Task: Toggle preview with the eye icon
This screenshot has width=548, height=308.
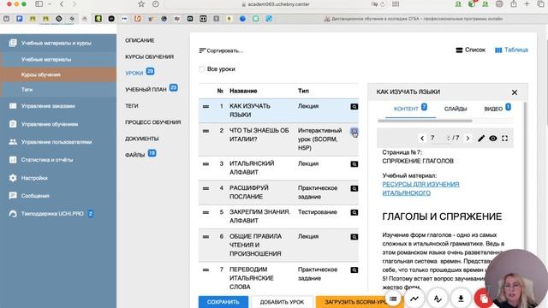Action: 493,139
